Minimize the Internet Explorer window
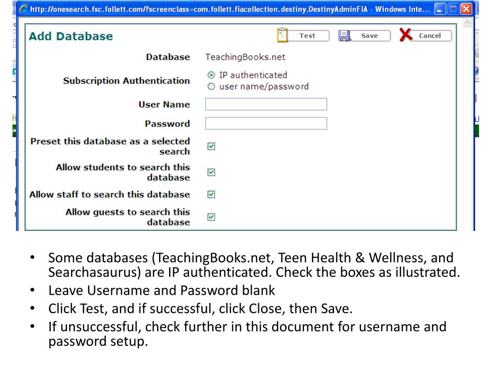Image resolution: width=495 pixels, height=371 pixels. 440,9
